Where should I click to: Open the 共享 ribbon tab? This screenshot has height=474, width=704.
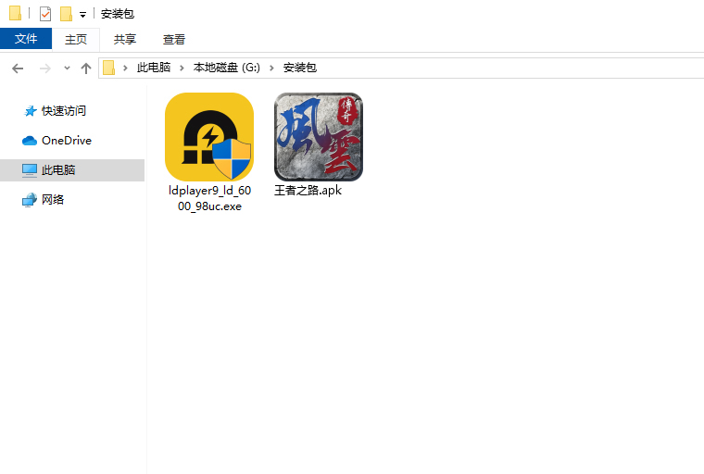[x=125, y=39]
